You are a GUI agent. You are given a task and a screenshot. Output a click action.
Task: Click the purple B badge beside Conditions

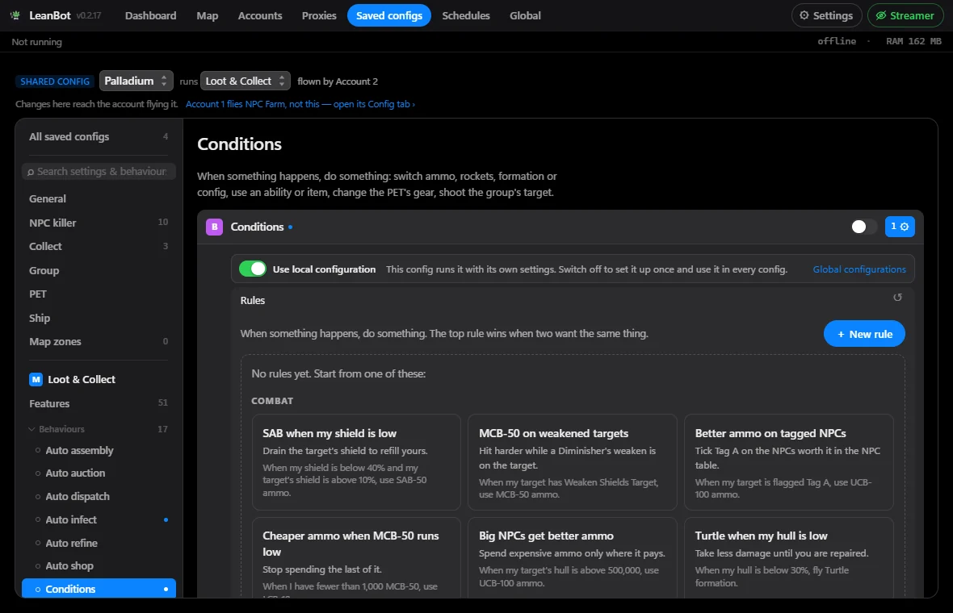click(215, 227)
